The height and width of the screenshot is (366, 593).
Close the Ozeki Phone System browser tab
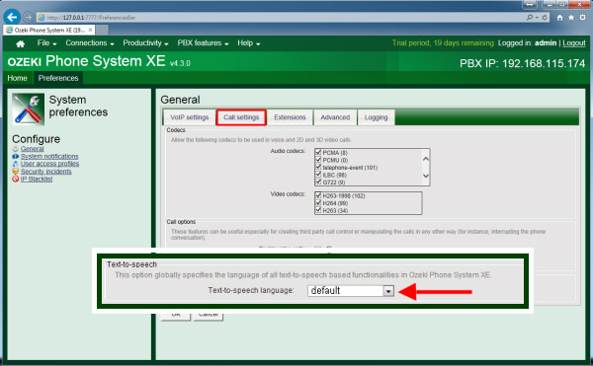click(x=90, y=30)
